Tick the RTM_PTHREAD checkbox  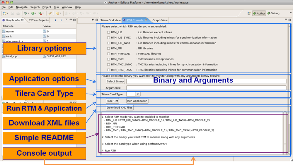108,54
